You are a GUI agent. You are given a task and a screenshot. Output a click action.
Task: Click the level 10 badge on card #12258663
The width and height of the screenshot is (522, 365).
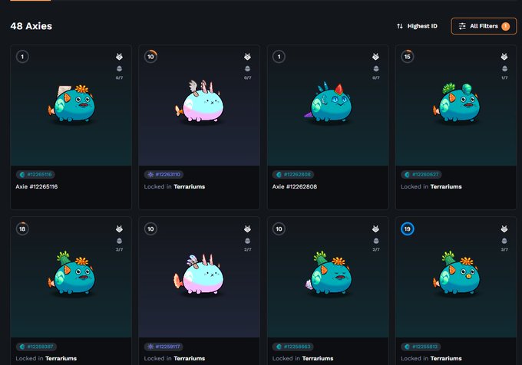[x=279, y=229]
